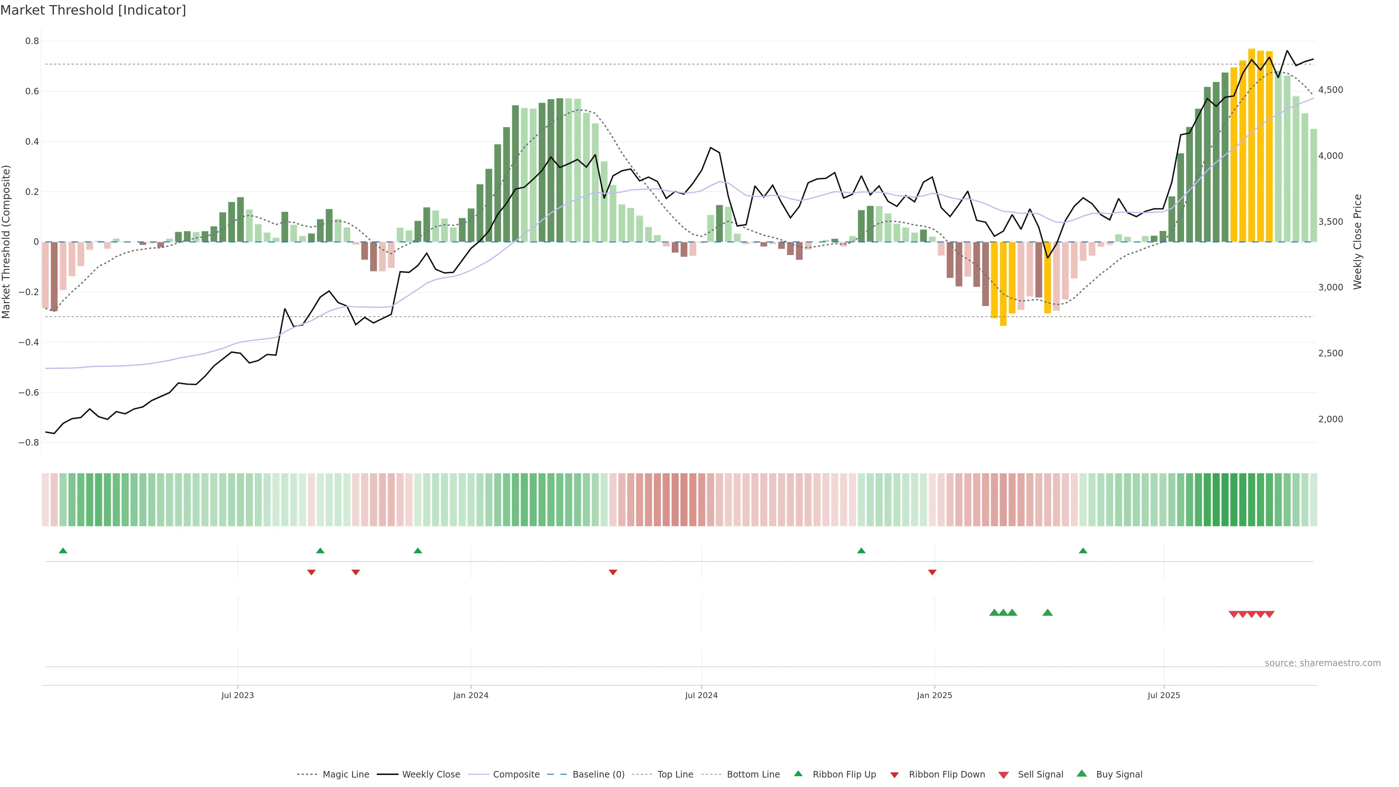Click Market Threshold [Indicator] chart title
Image resolution: width=1399 pixels, height=787 pixels.
pos(93,10)
